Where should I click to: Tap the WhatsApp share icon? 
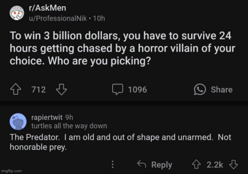(200, 89)
